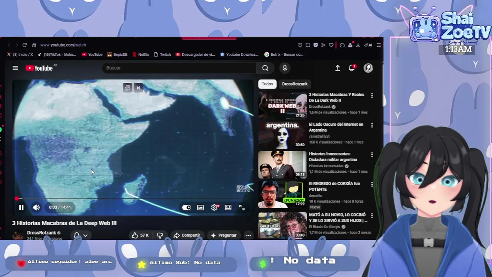Image resolution: width=492 pixels, height=277 pixels.
Task: Focus the Buscar search field
Action: point(179,68)
